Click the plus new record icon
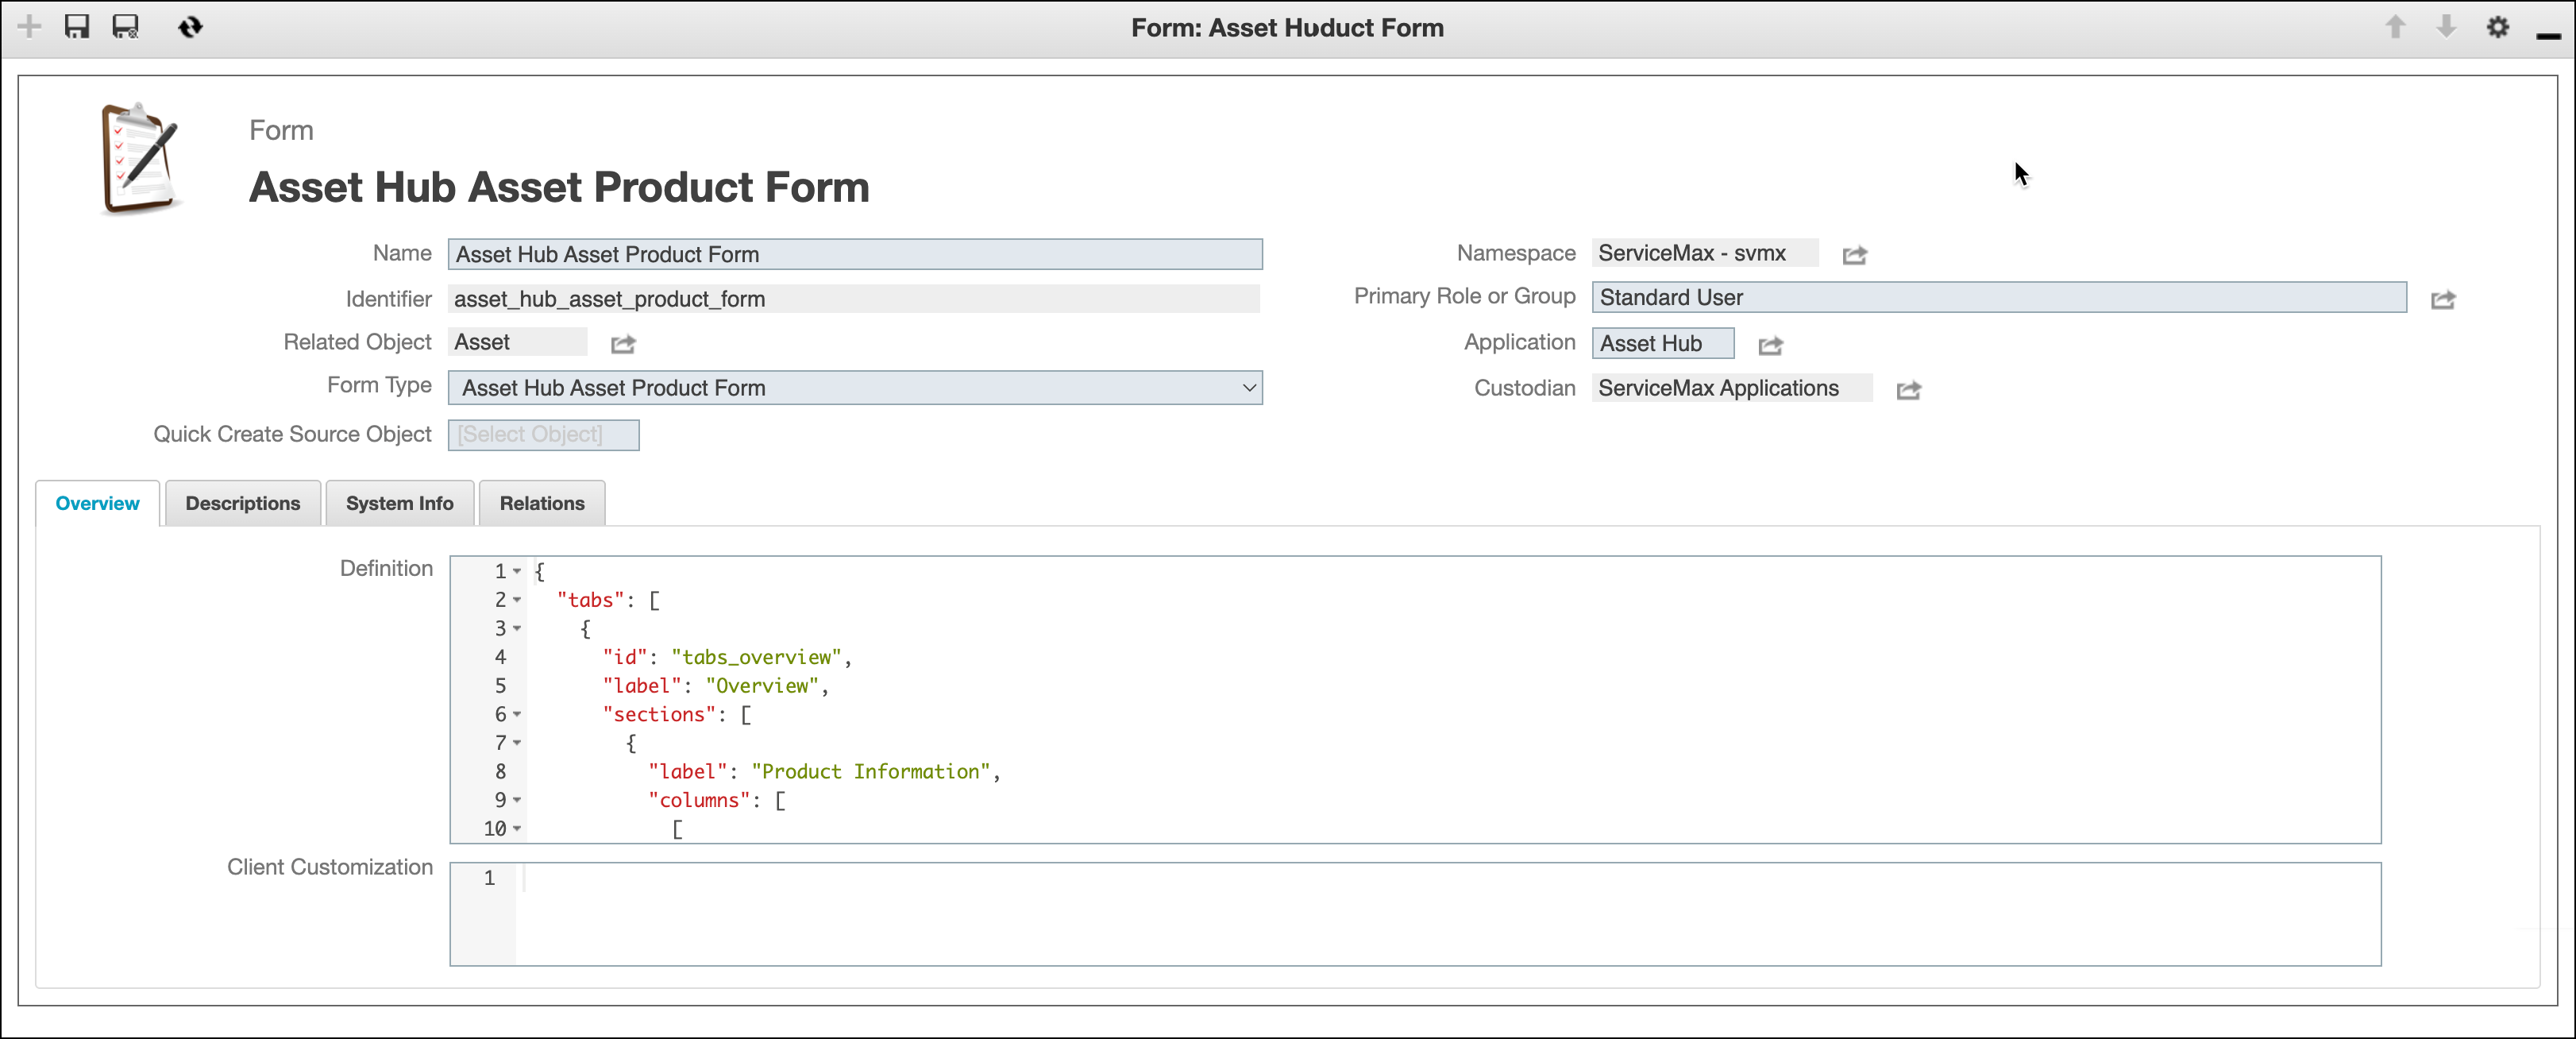 click(x=29, y=27)
